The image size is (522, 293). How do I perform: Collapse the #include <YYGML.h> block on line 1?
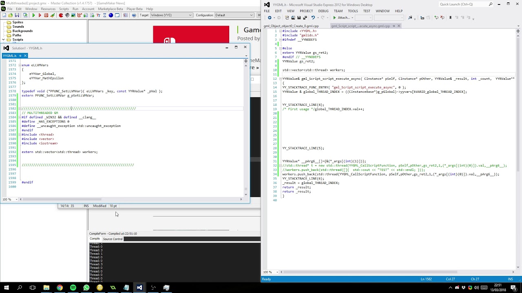281,31
